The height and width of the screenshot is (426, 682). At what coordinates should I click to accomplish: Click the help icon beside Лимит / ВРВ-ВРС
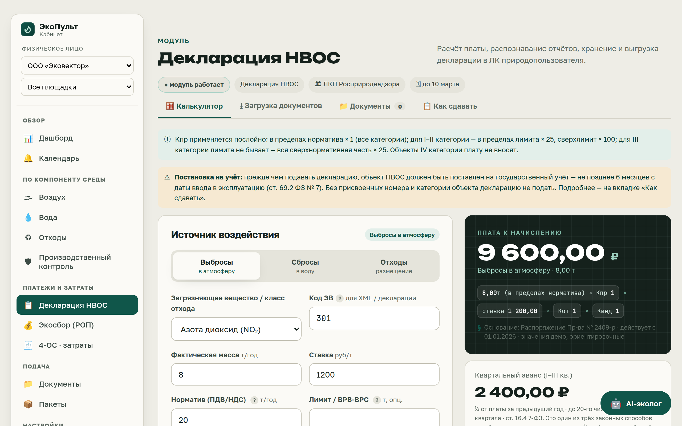pyautogui.click(x=377, y=400)
